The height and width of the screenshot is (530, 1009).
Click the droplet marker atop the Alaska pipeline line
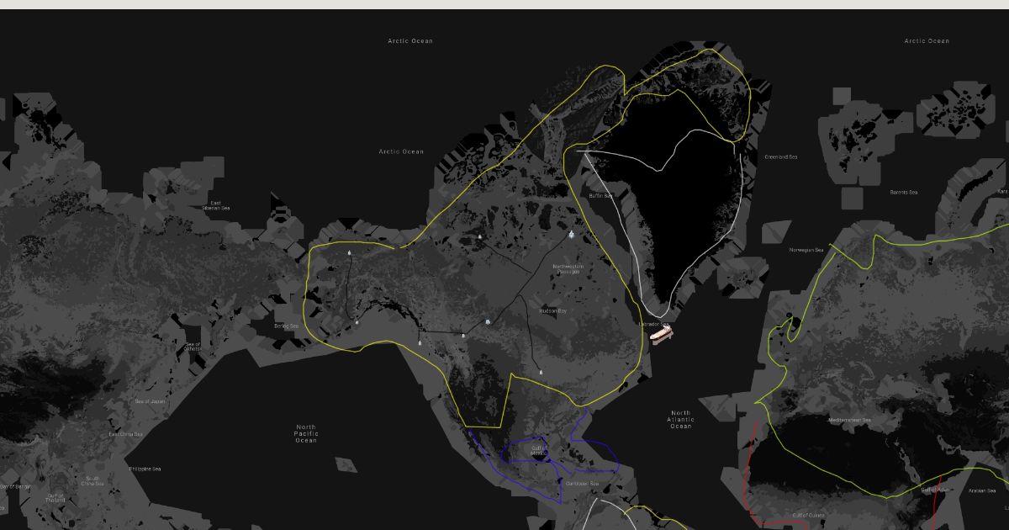[349, 253]
